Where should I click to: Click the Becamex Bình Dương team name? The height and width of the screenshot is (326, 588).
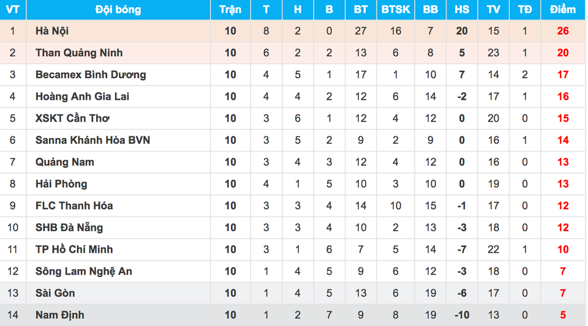coord(91,75)
